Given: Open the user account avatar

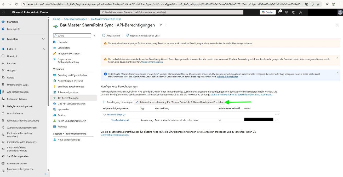Looking at the screenshot, I should point(339,12).
